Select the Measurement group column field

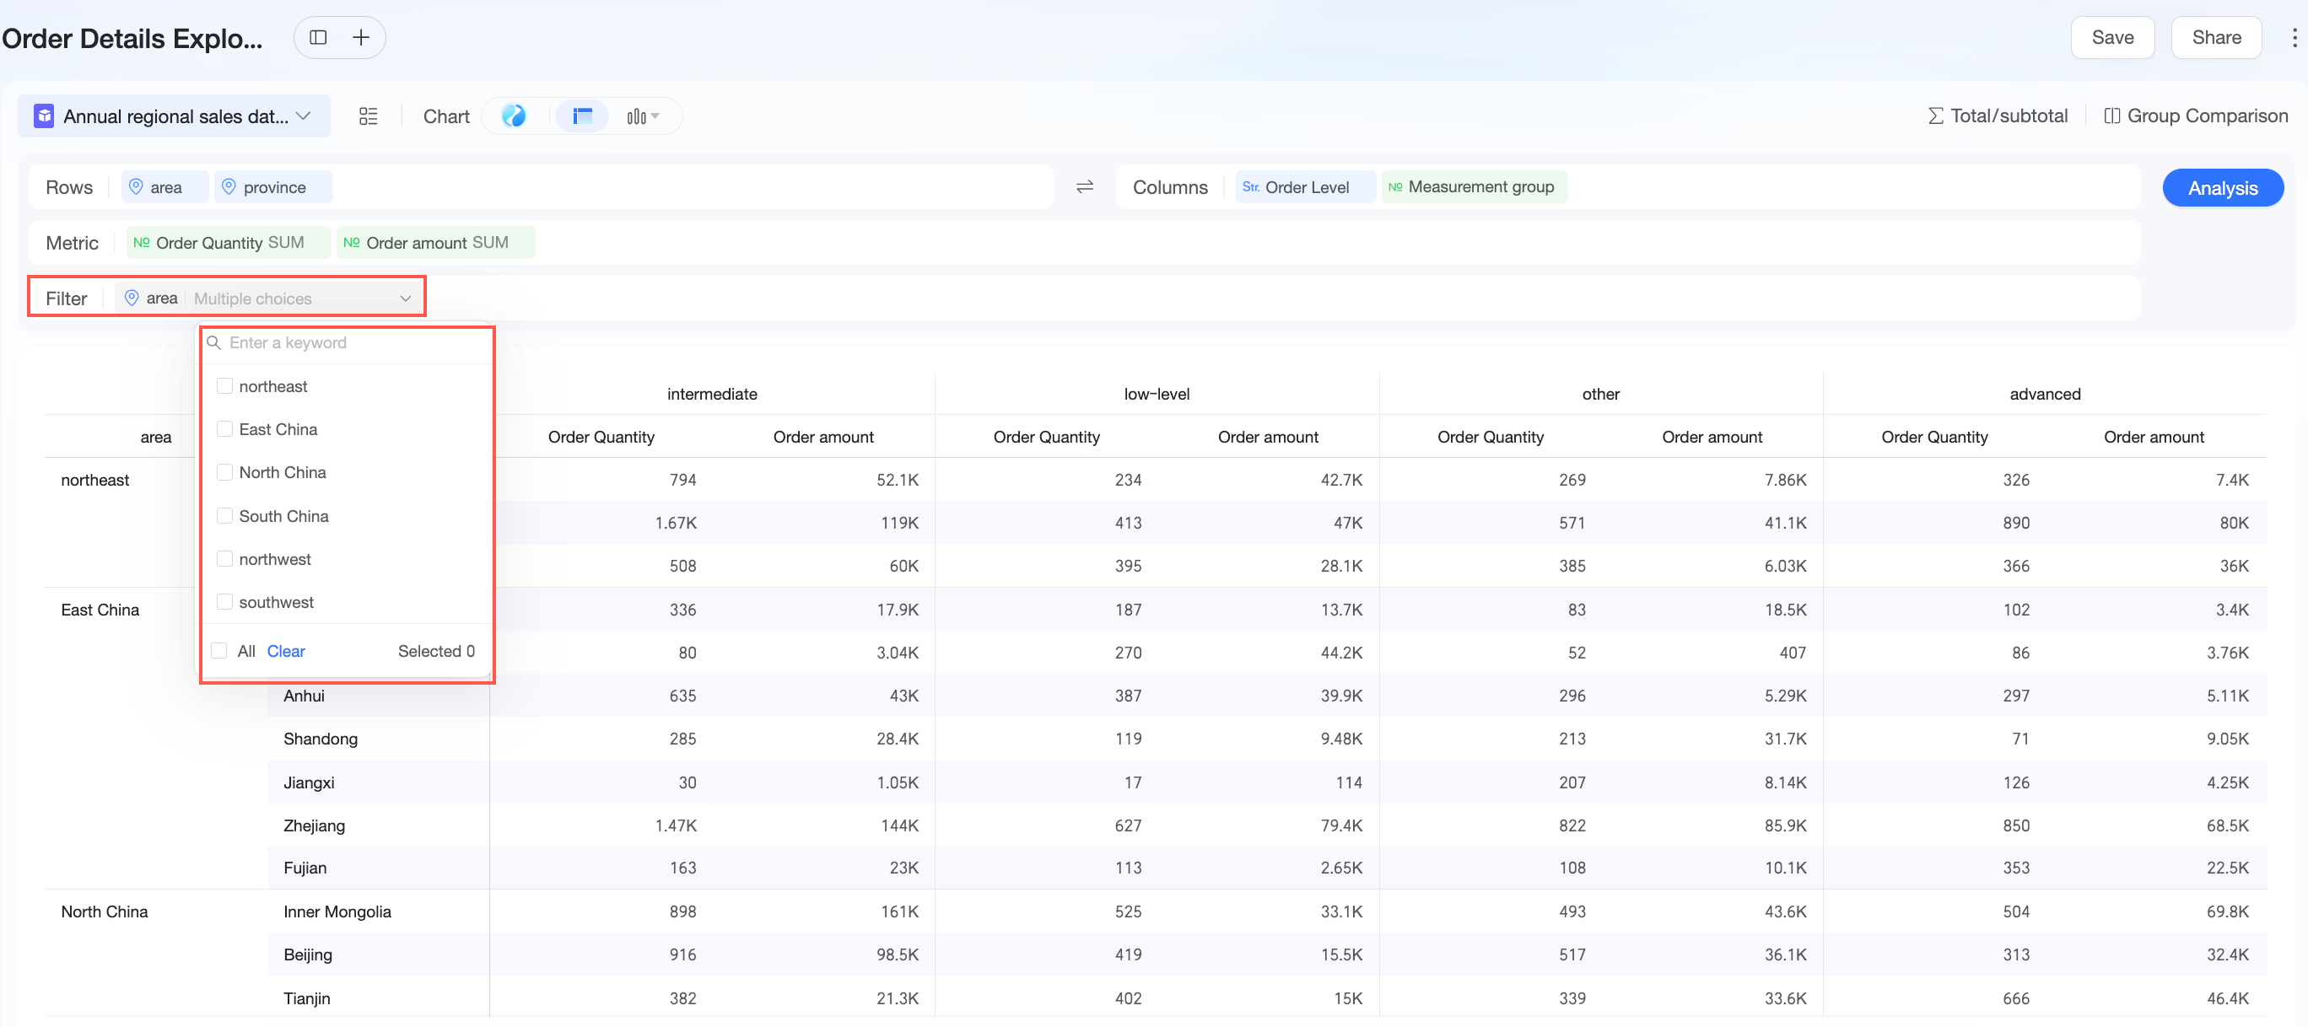click(1475, 187)
